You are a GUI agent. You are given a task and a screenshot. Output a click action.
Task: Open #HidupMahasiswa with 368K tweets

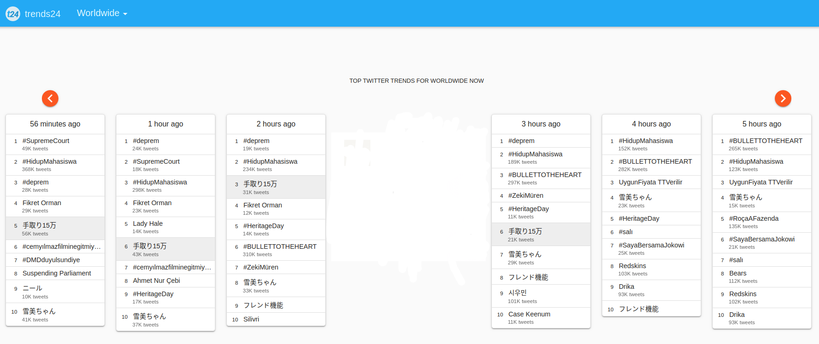pos(50,161)
